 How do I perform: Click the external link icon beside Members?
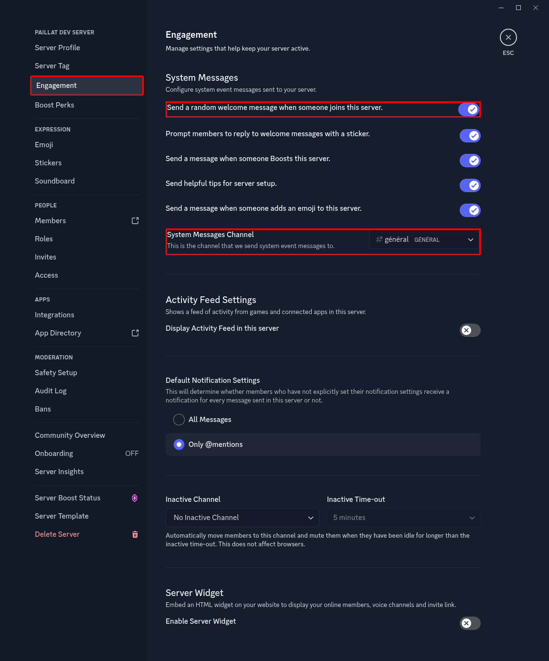point(135,221)
